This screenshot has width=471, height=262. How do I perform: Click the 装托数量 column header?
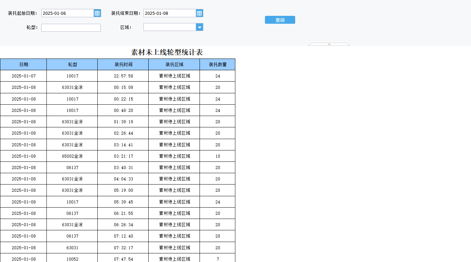pyautogui.click(x=217, y=64)
